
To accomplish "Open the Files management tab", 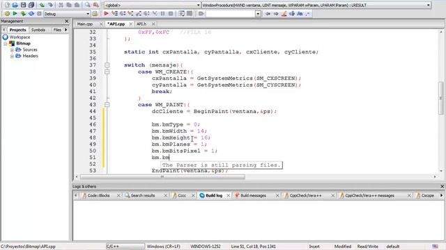I will (x=57, y=30).
